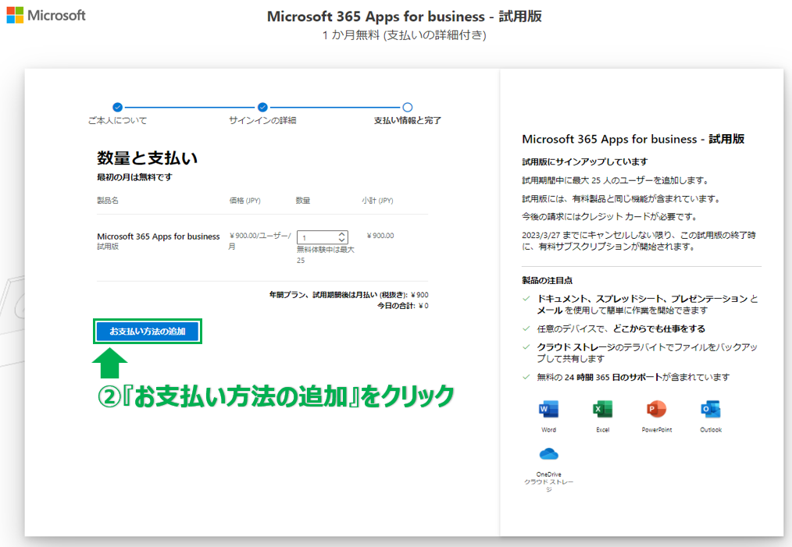792x547 pixels.
Task: Increase quantity with the up arrow
Action: (342, 234)
